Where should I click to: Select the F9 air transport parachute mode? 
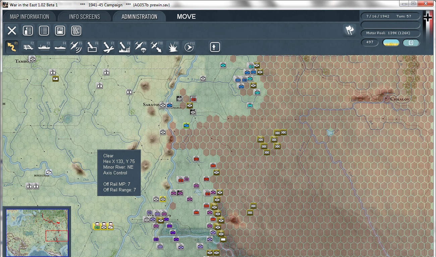[x=141, y=47]
